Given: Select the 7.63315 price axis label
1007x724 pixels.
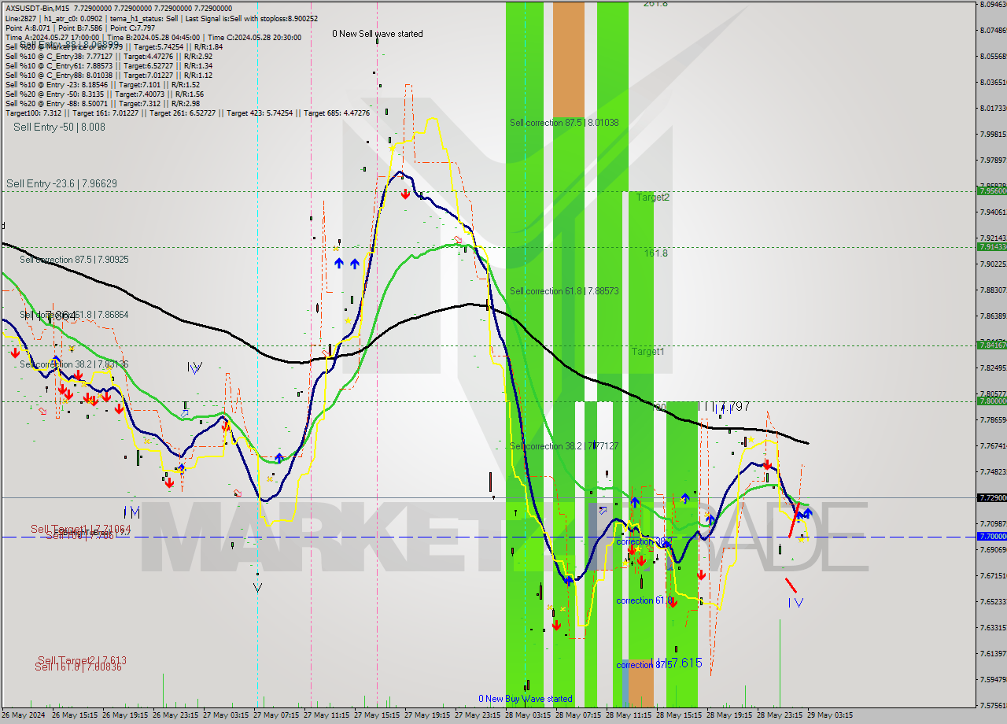Looking at the screenshot, I should (993, 628).
